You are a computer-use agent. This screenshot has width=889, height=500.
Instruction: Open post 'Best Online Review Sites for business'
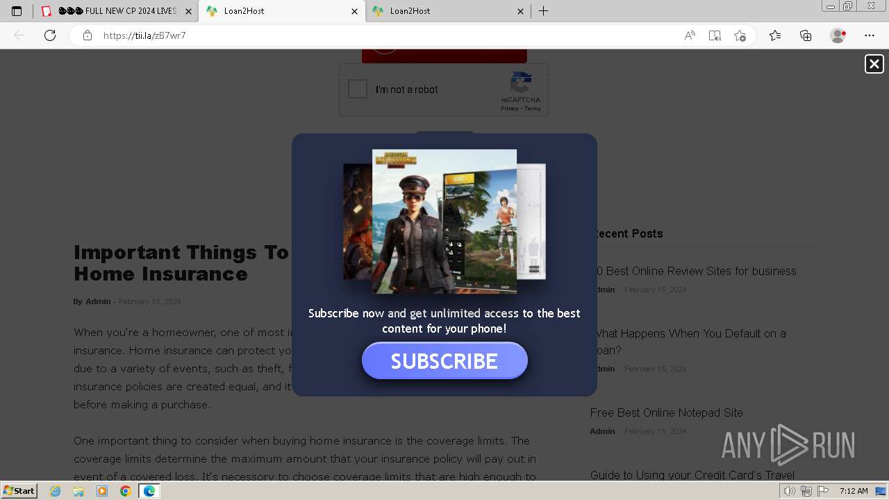pos(693,271)
